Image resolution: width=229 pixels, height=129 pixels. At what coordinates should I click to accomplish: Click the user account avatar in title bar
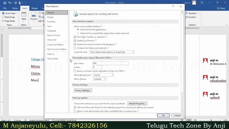(x=194, y=3)
